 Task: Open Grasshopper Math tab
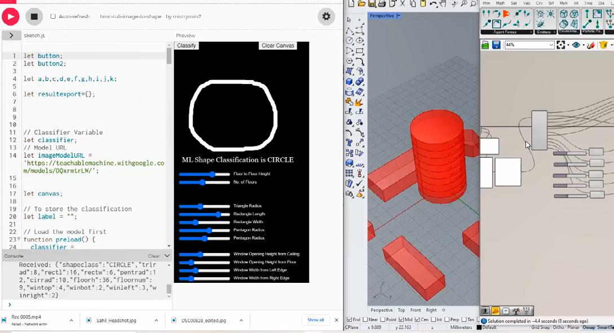(501, 3)
